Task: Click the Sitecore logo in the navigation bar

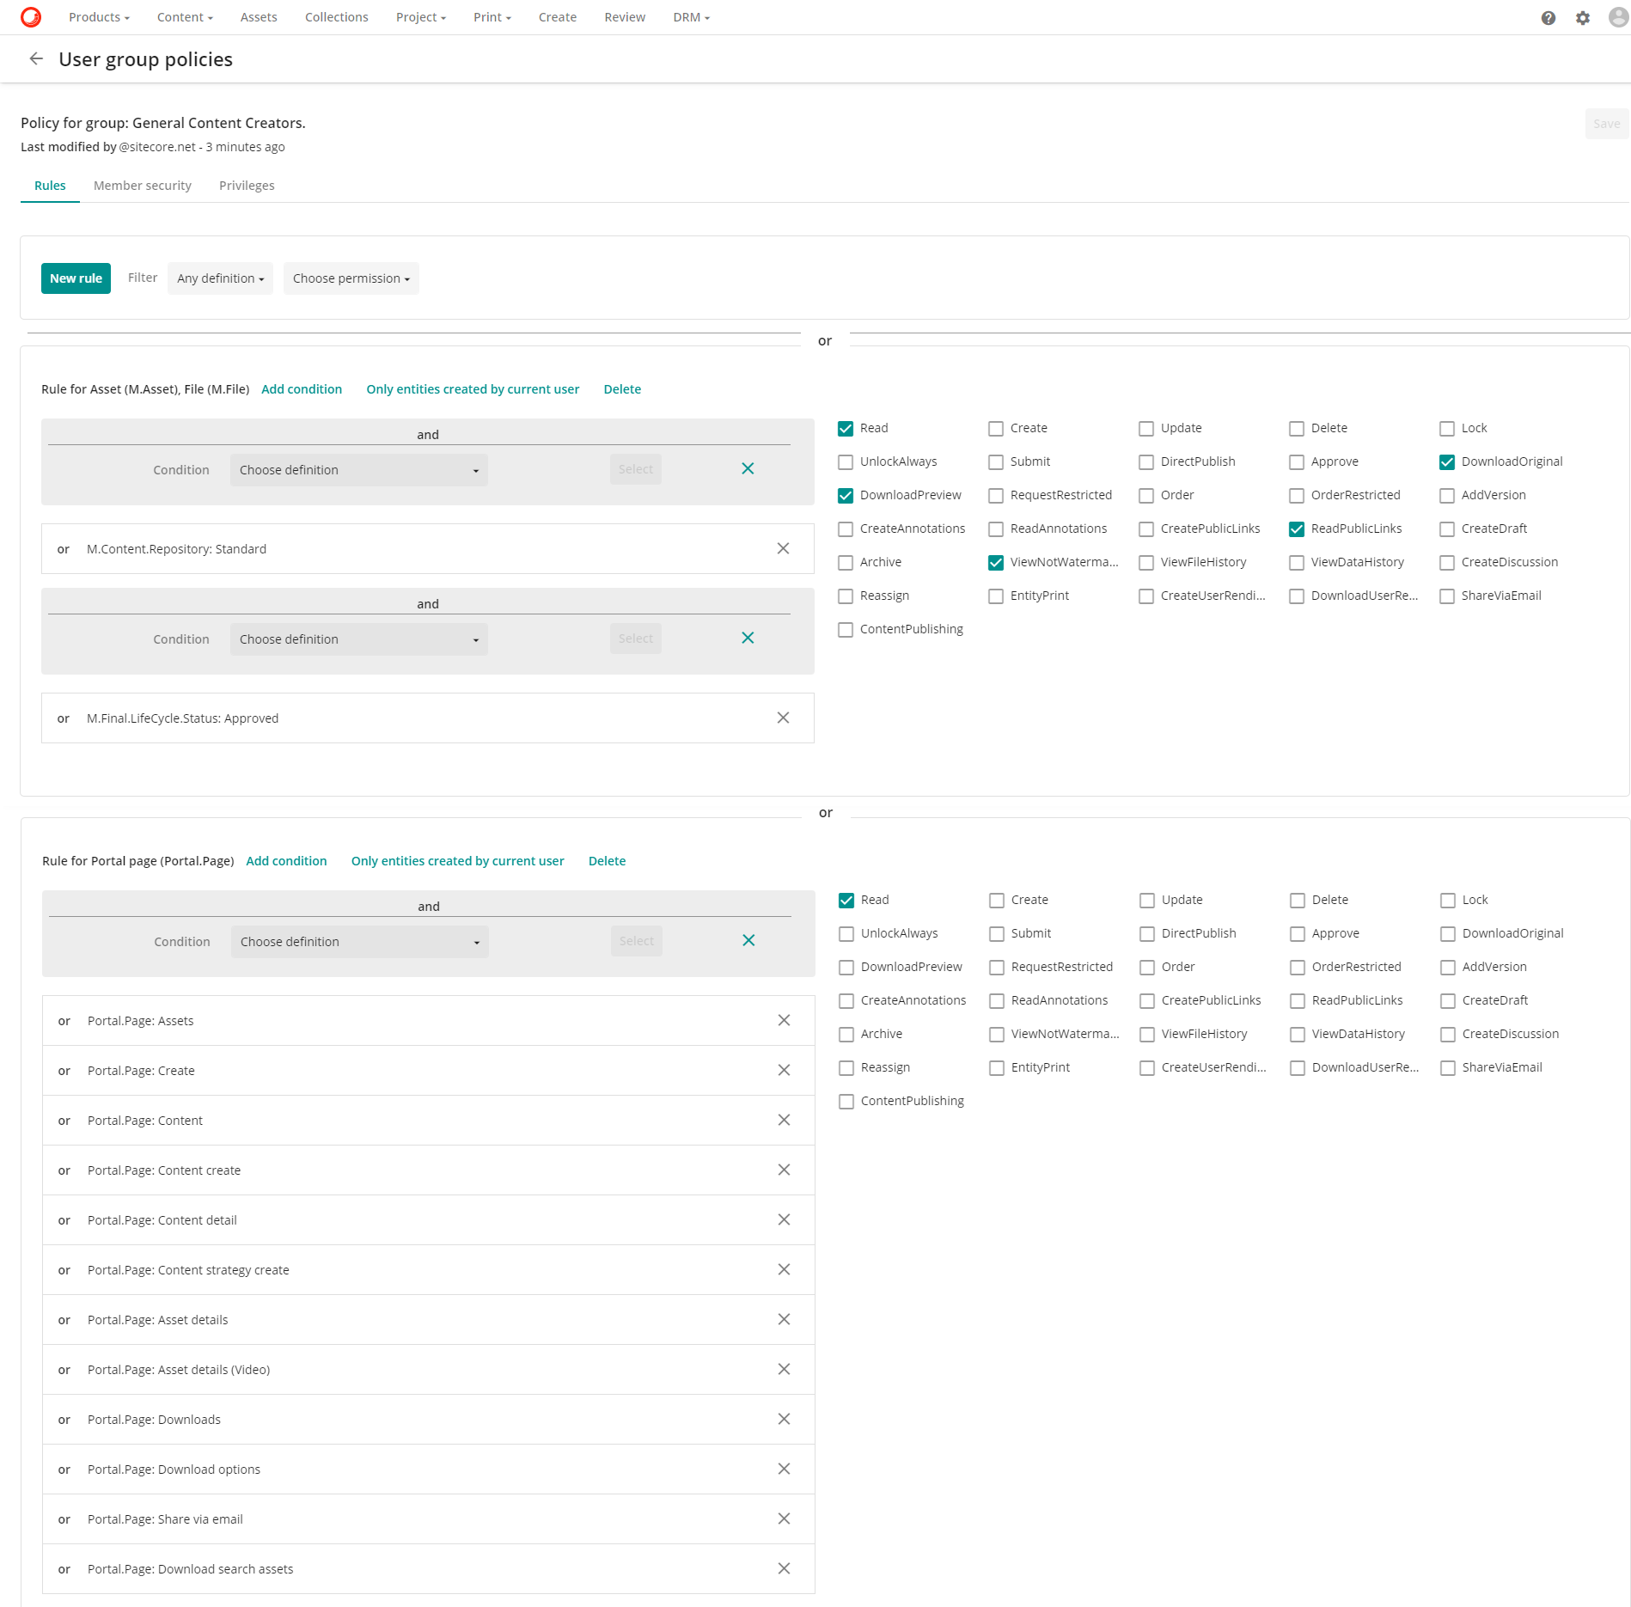Action: [31, 17]
